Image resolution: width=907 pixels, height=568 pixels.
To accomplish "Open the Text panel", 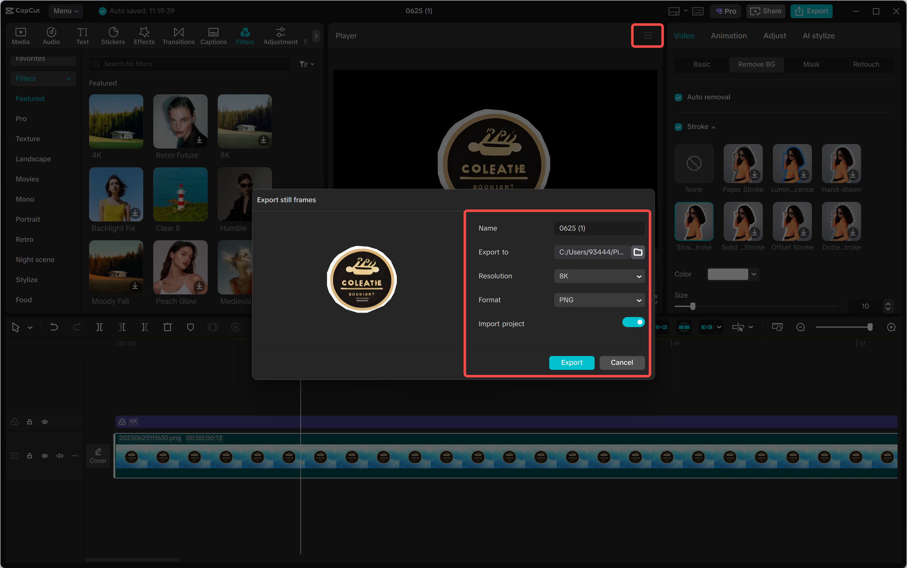I will pos(83,36).
